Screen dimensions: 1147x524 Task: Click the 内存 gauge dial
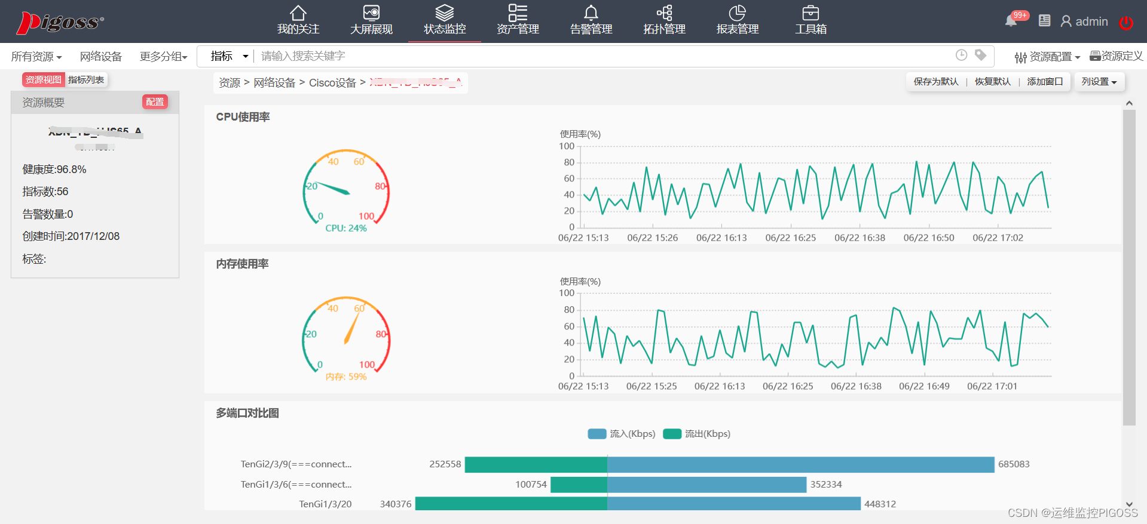click(x=346, y=335)
